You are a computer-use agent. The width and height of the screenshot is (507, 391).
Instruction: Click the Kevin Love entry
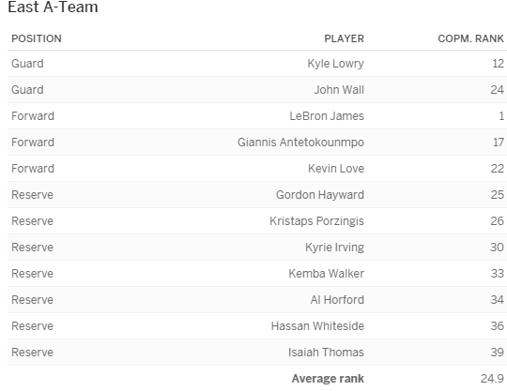(x=336, y=169)
